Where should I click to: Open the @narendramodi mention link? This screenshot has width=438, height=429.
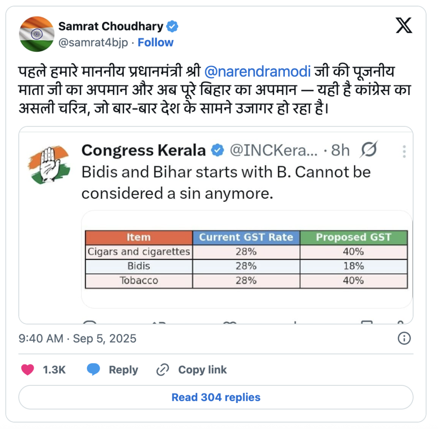257,71
